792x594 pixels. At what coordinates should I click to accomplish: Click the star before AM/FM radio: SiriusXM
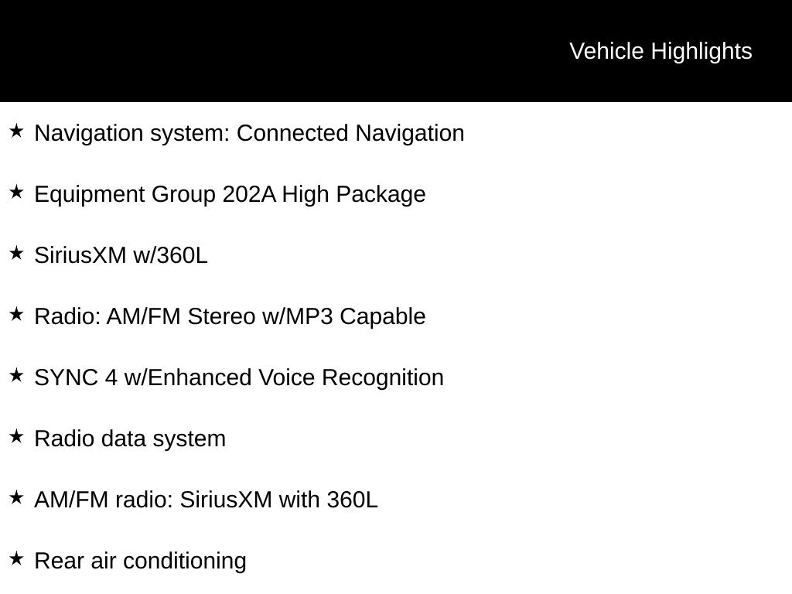(x=16, y=498)
